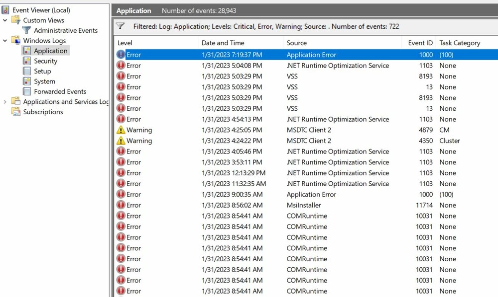
Task: Click the Event ID column header
Action: (x=420, y=43)
